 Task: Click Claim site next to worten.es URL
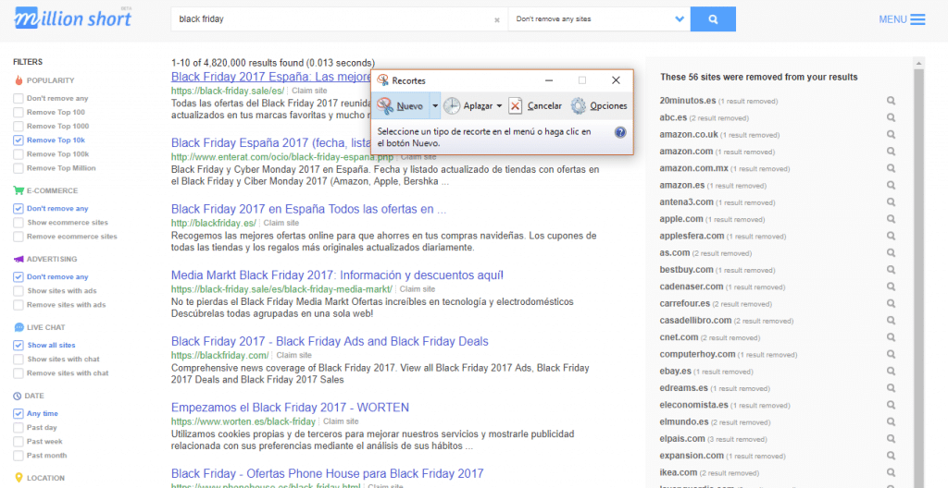(x=341, y=421)
